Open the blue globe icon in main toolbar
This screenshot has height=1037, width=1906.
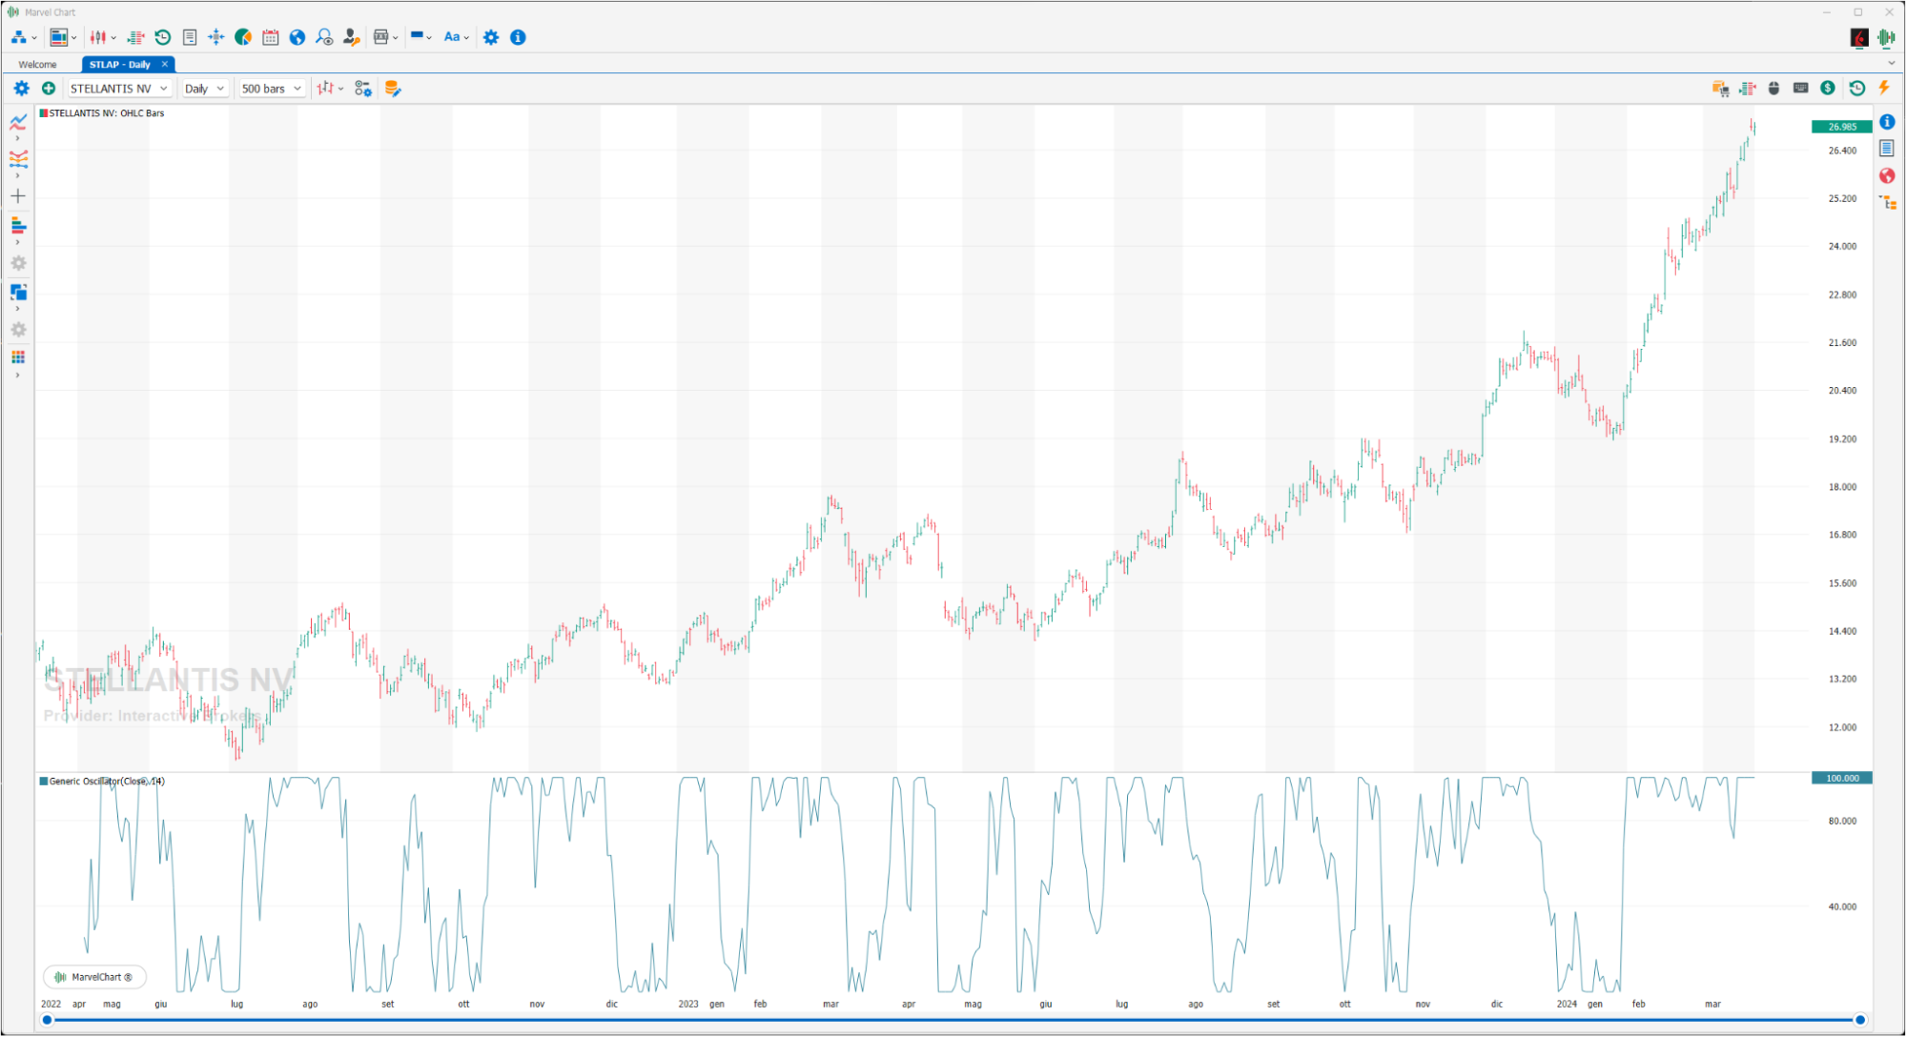pyautogui.click(x=297, y=37)
